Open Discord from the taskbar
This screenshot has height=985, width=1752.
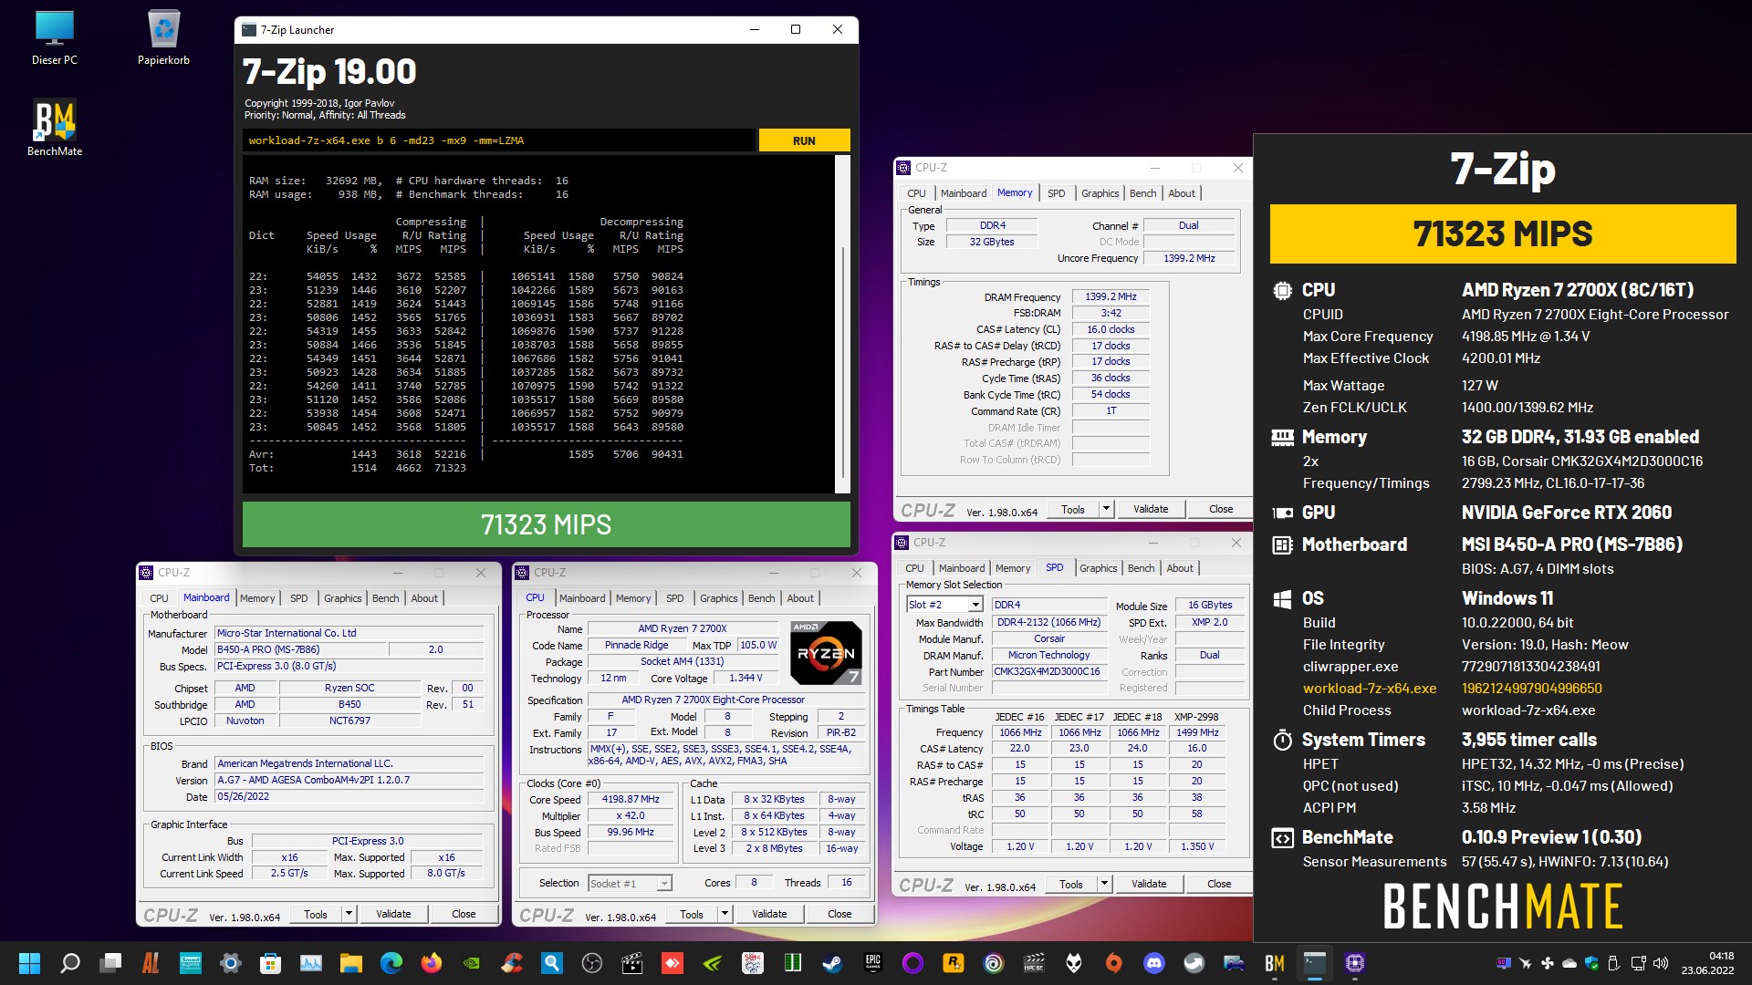(x=1154, y=963)
